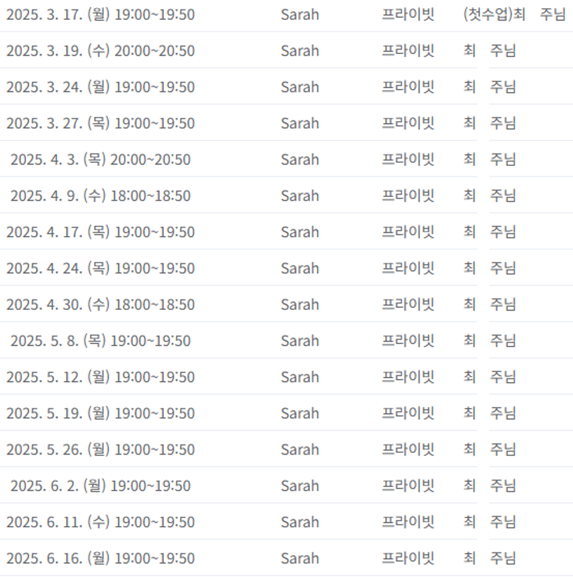Click the member name in the 2025. 5. 26. row

pos(490,449)
